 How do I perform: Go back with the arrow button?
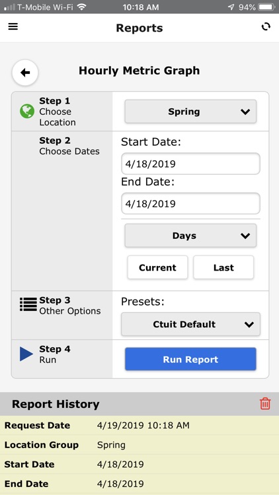click(25, 73)
